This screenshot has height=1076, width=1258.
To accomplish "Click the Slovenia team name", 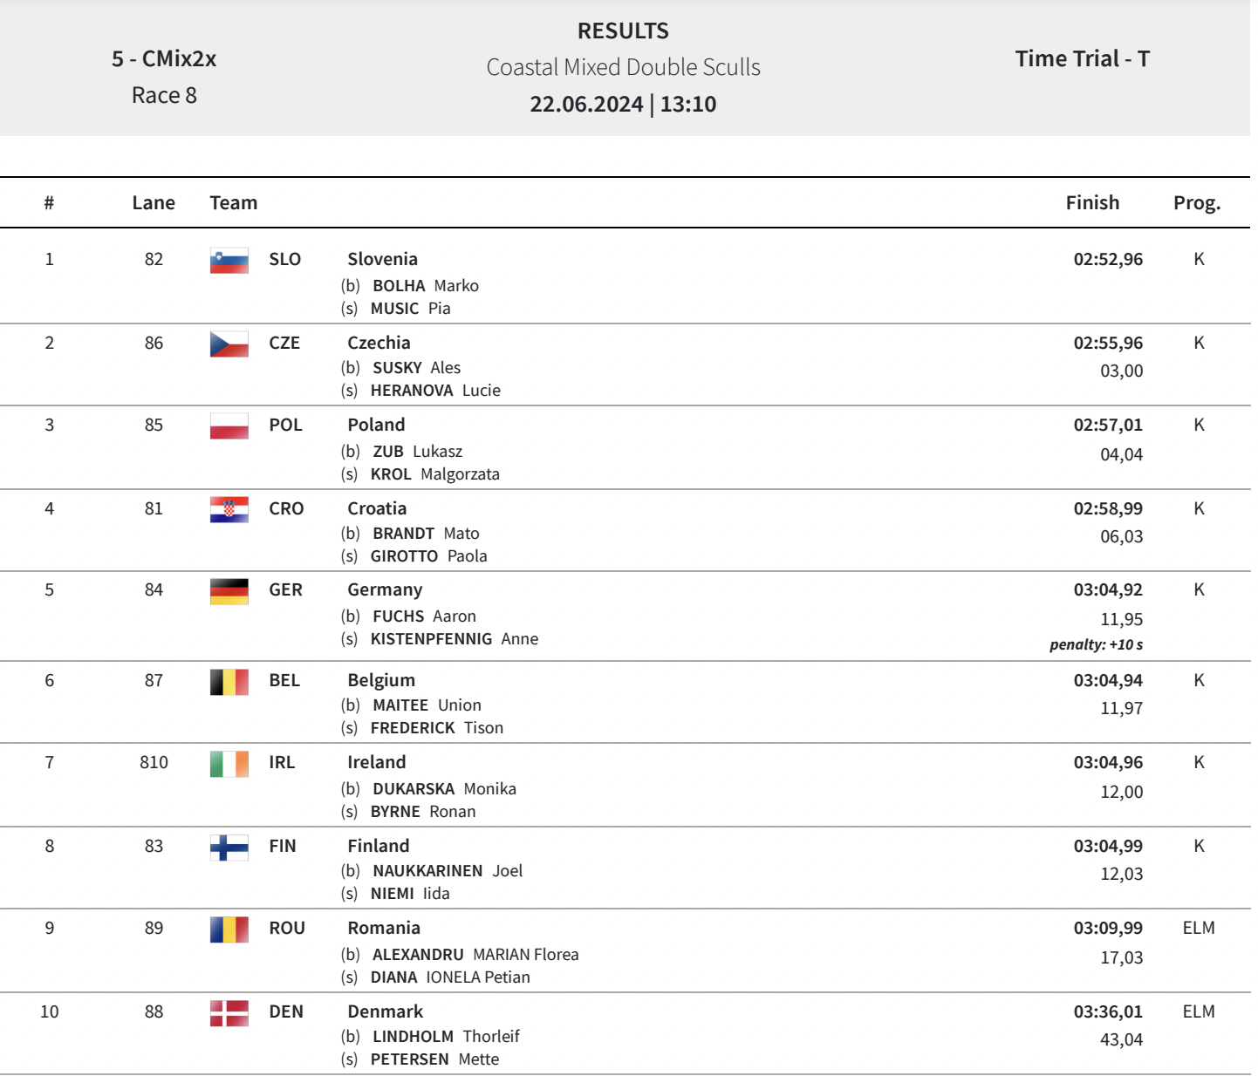I will tap(382, 259).
